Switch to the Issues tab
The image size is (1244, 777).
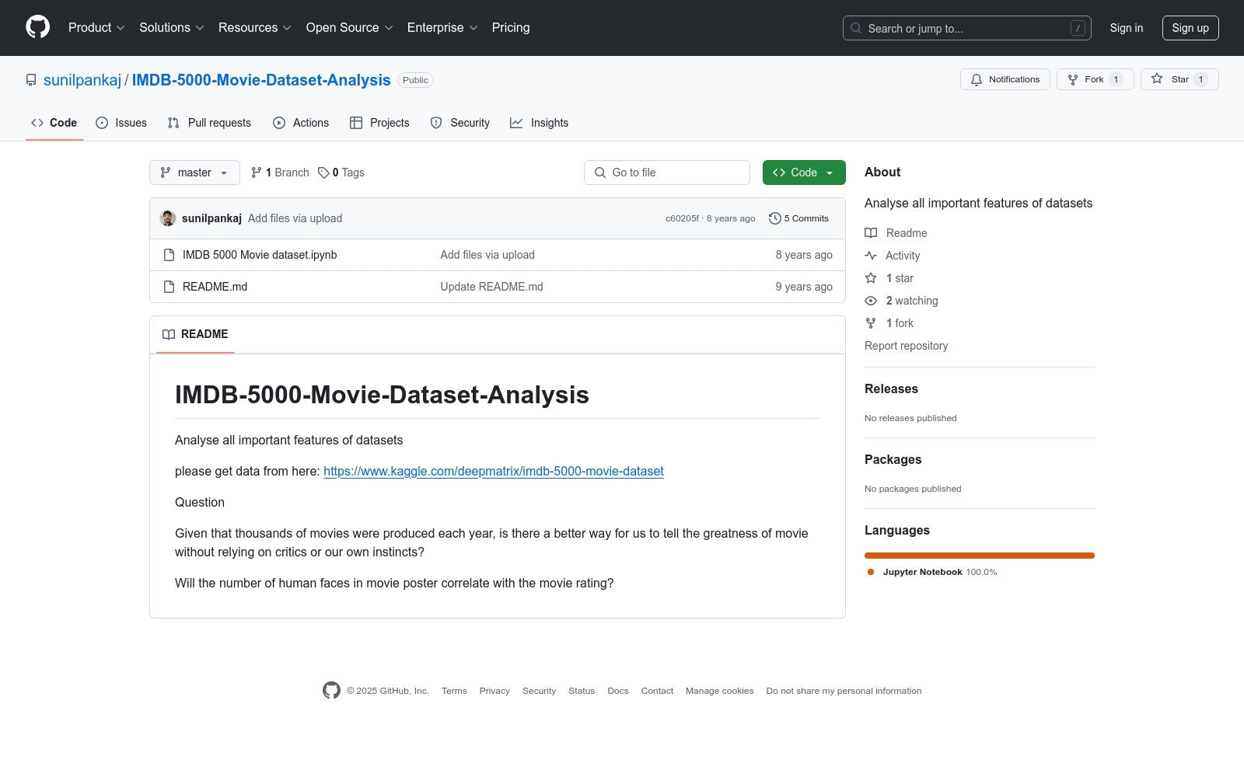(x=121, y=123)
